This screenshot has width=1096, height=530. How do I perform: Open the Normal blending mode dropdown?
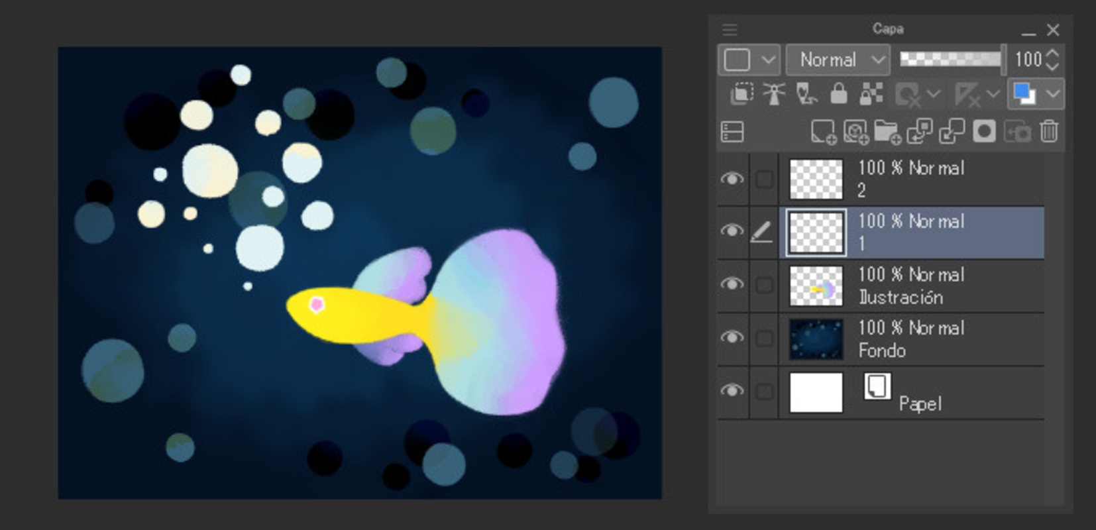coord(838,60)
